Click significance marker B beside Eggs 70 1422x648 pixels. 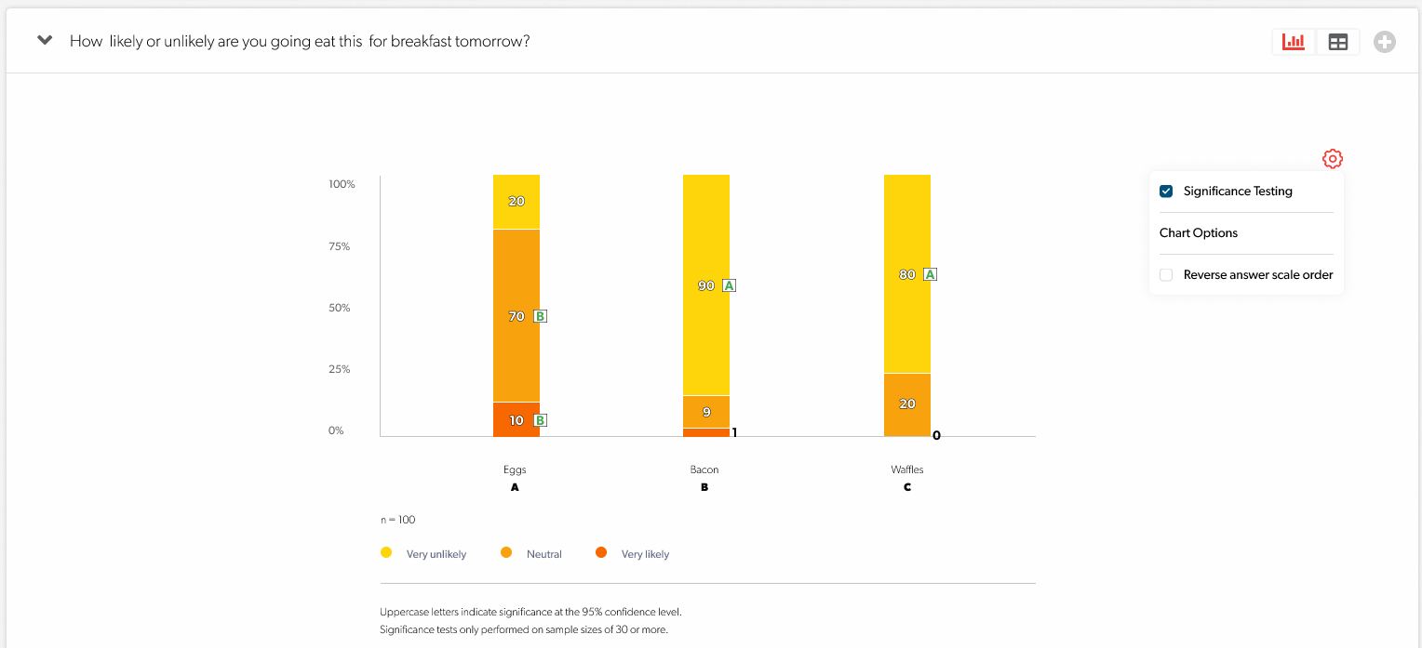pos(540,316)
